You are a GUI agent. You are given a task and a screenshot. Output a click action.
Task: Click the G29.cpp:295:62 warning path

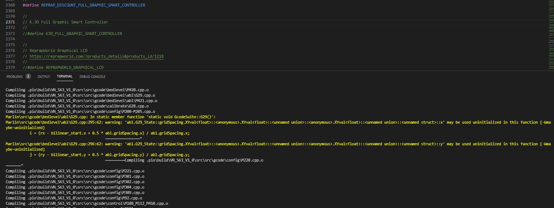pyautogui.click(x=54, y=122)
